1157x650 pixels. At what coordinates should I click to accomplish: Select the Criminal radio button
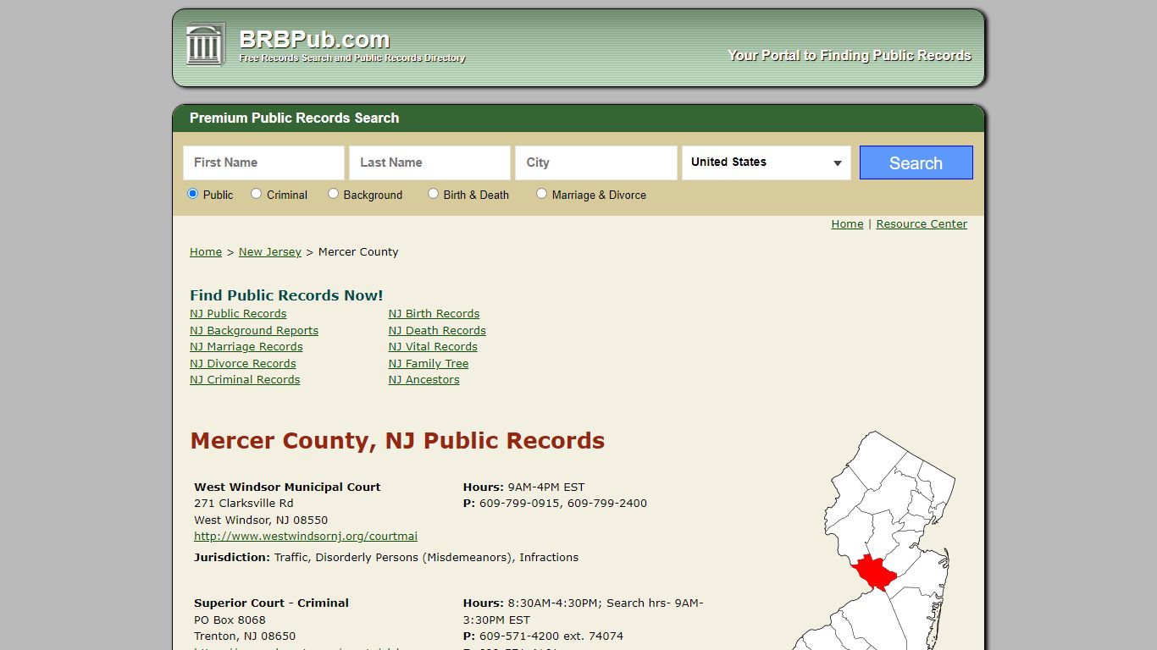click(256, 194)
